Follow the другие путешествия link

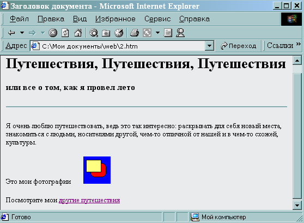click(x=89, y=200)
